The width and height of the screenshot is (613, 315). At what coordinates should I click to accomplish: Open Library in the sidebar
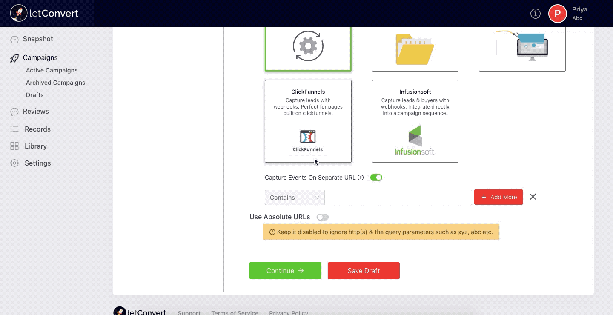tap(36, 146)
